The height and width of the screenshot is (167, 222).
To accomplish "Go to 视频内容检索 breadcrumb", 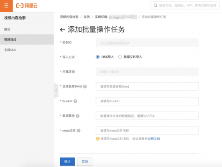I will [69, 17].
